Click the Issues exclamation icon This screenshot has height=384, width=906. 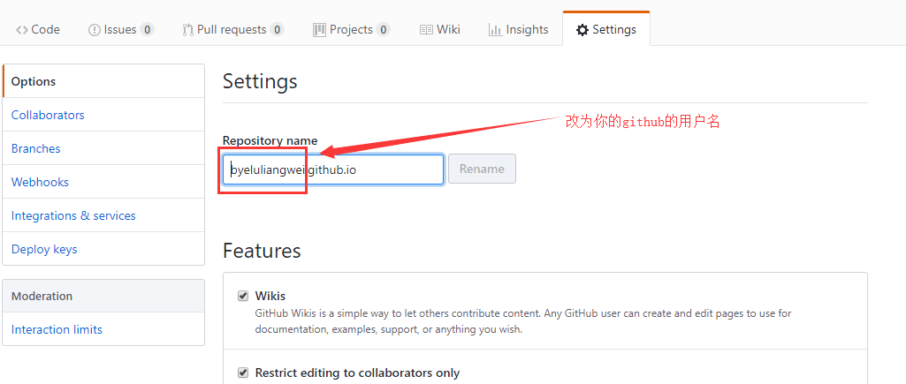pos(95,29)
